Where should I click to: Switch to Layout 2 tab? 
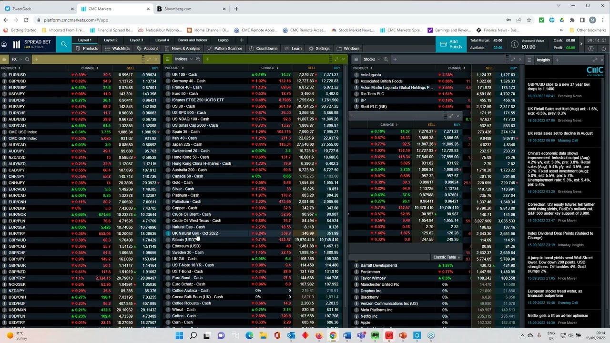111,40
